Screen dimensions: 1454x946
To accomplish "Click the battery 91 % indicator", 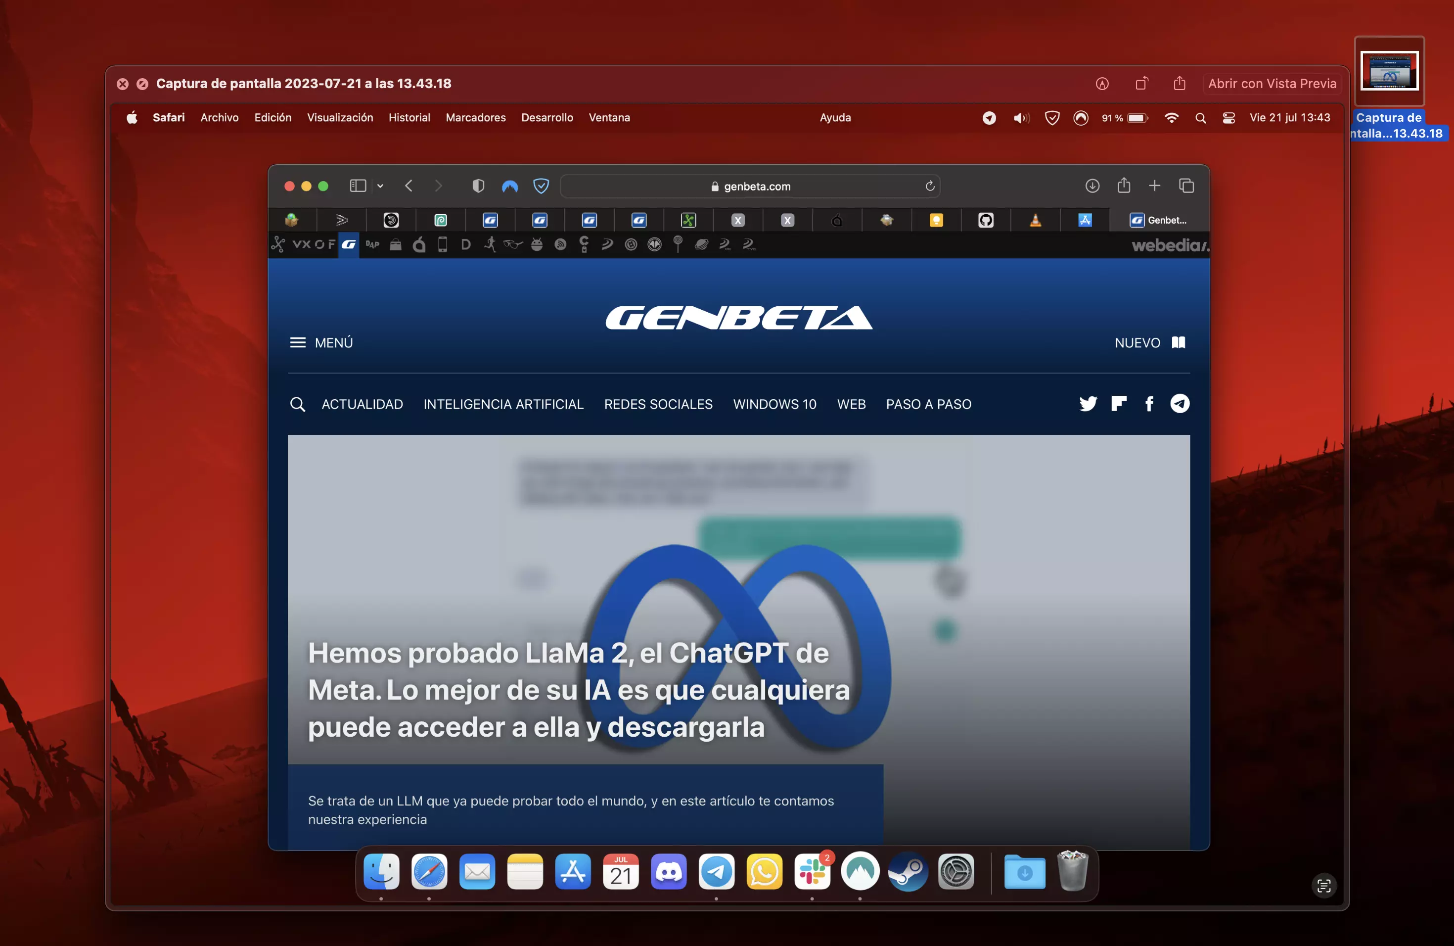I will tap(1125, 118).
